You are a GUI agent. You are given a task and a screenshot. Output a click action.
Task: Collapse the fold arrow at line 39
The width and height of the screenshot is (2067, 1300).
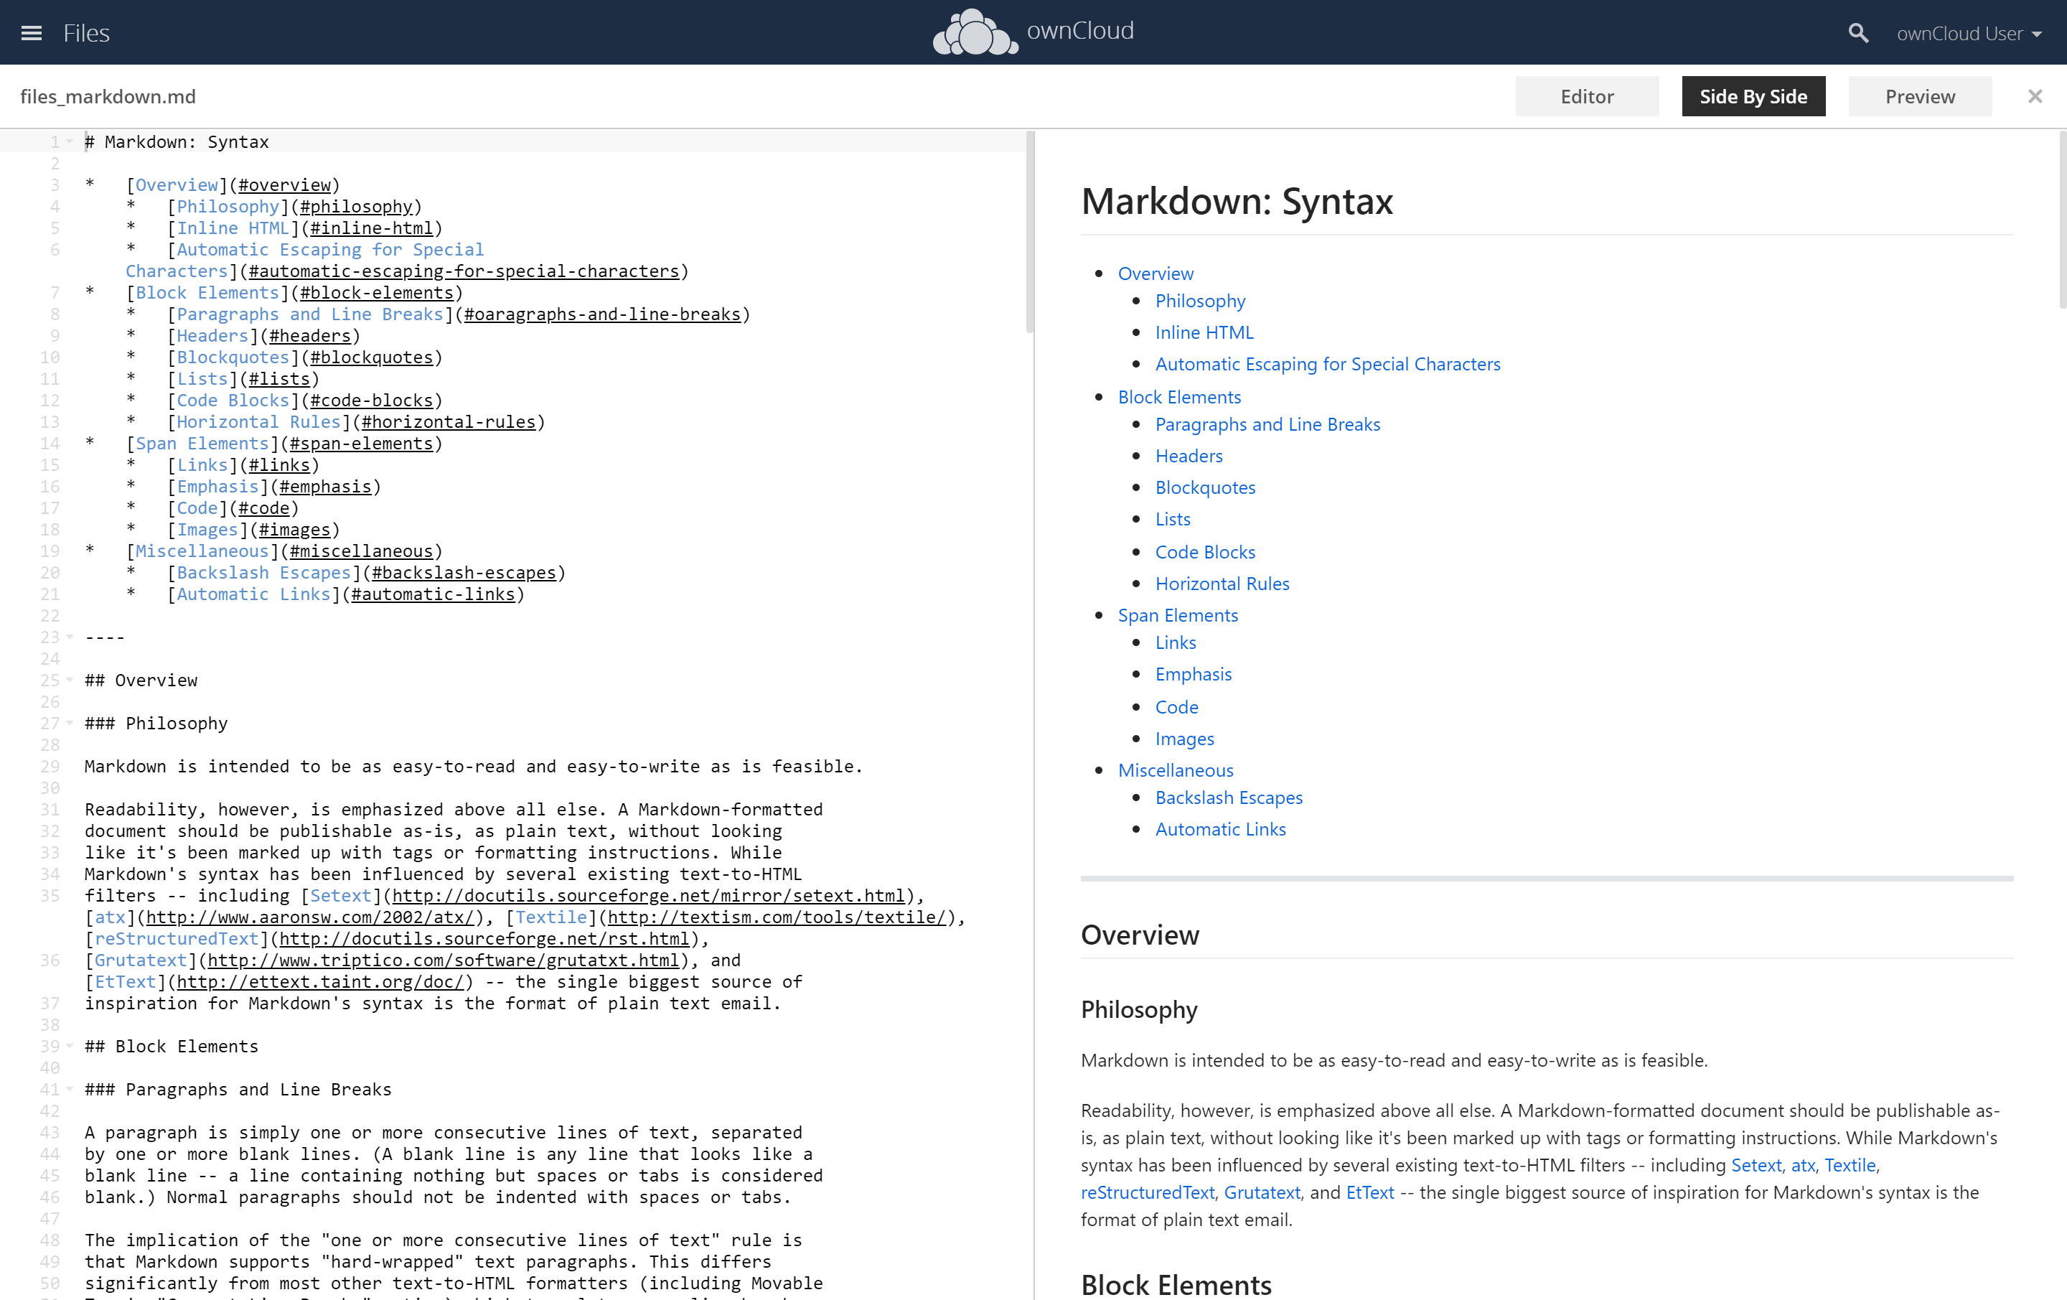(x=70, y=1046)
